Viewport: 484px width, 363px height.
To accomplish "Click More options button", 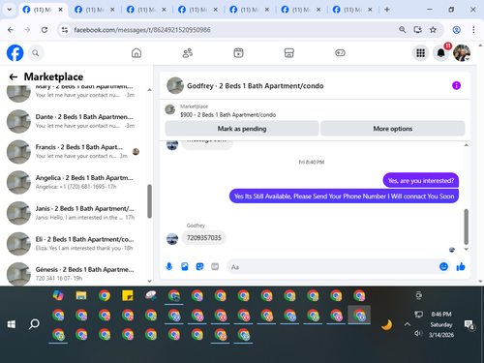I will 393,129.
